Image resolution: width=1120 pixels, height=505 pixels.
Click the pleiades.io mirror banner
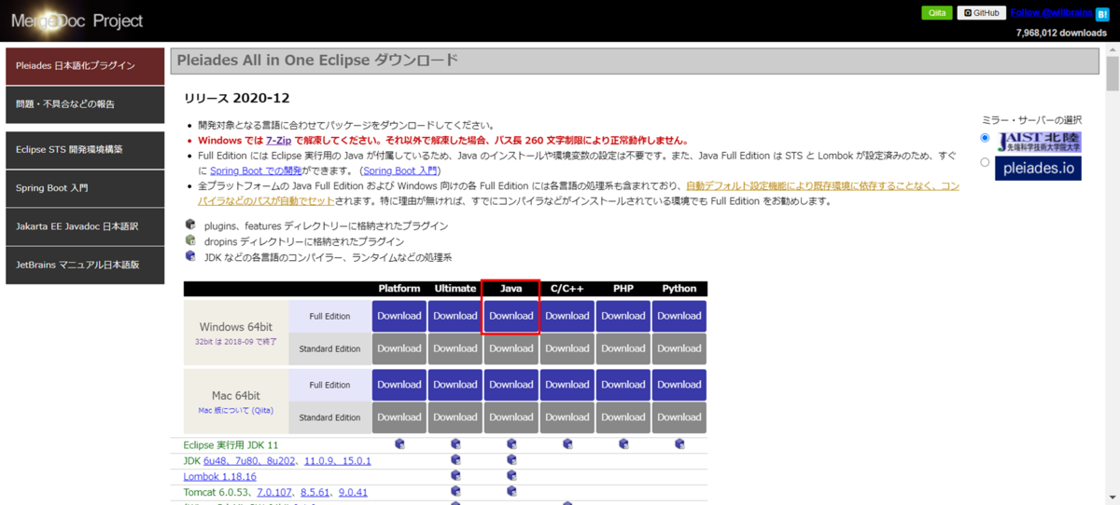pyautogui.click(x=1038, y=169)
